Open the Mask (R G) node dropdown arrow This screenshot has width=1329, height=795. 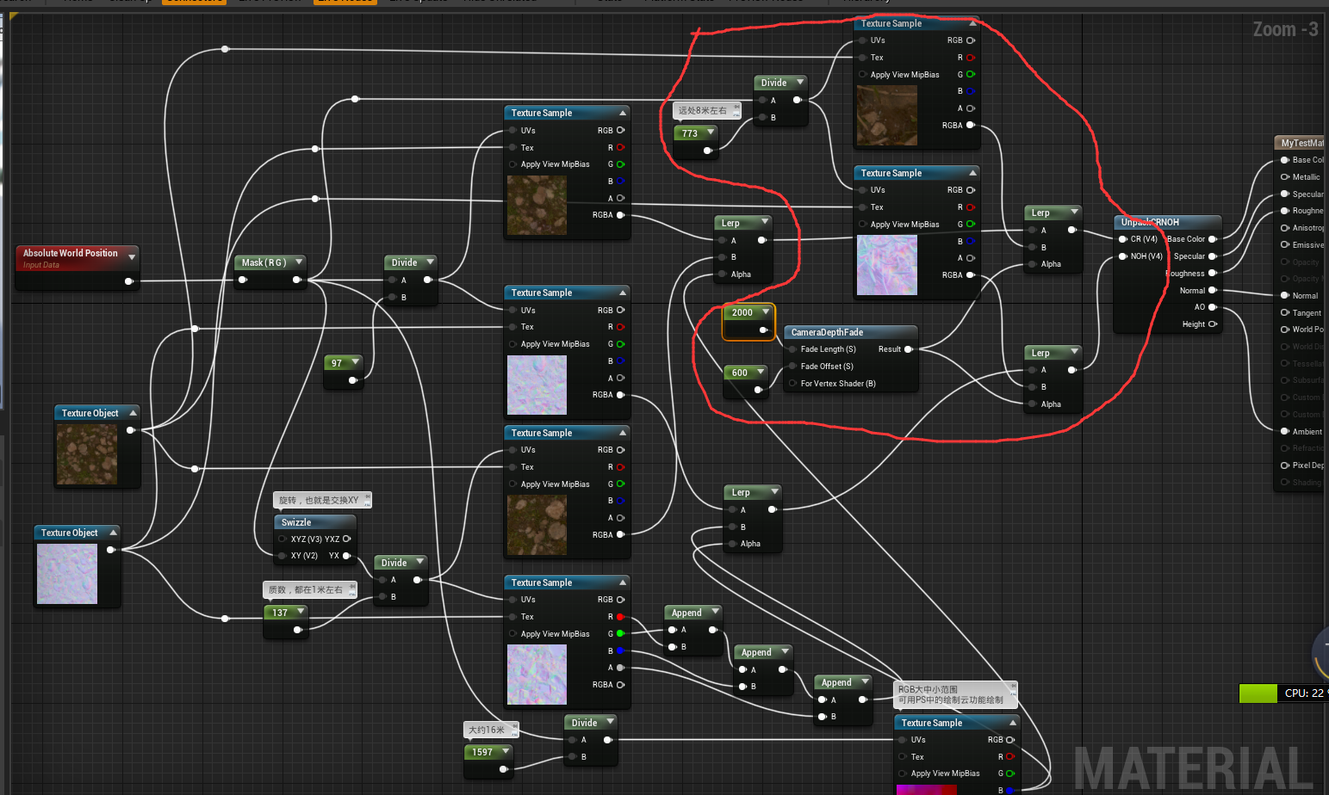(x=299, y=262)
